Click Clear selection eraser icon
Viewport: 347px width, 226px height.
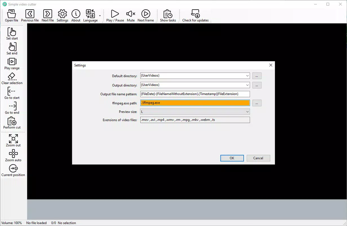click(x=12, y=78)
